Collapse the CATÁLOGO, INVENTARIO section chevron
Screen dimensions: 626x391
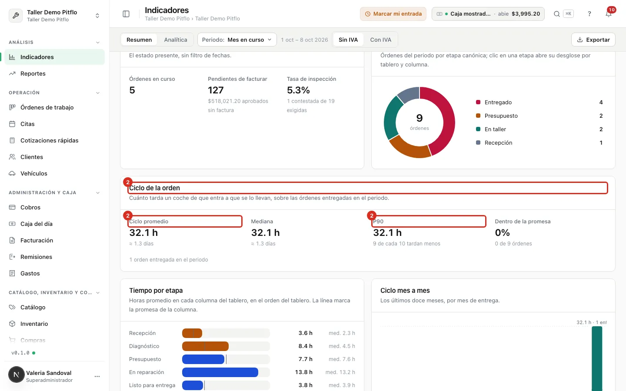pos(98,292)
